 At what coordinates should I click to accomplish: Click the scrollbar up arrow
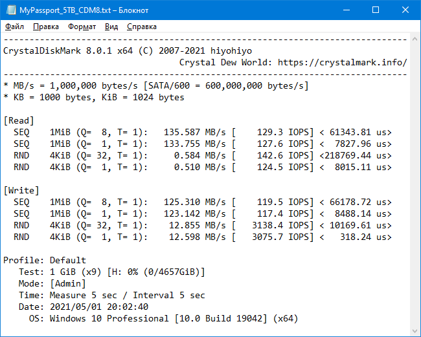(x=415, y=39)
